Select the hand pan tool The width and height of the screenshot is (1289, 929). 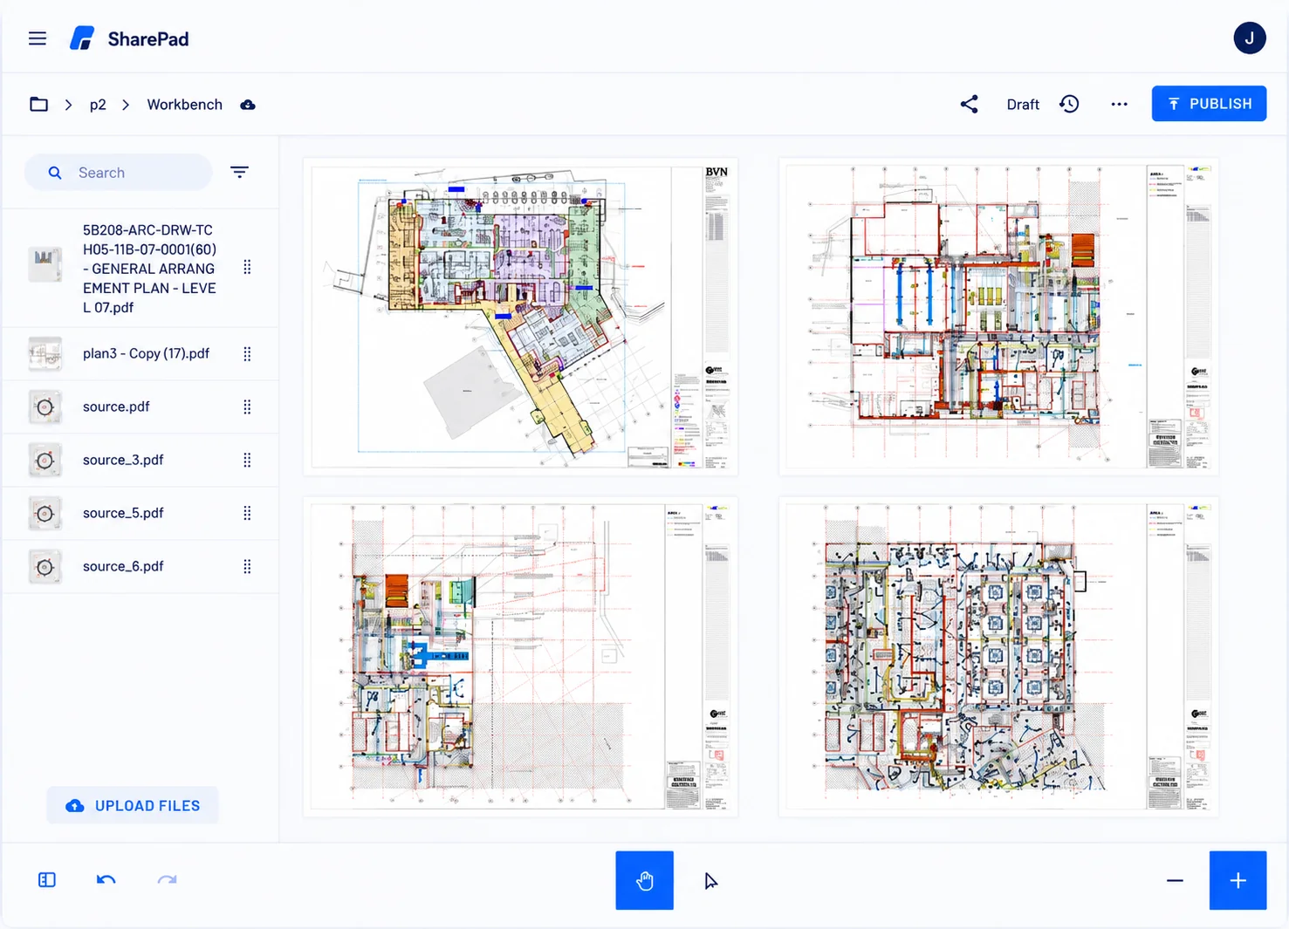tap(644, 880)
